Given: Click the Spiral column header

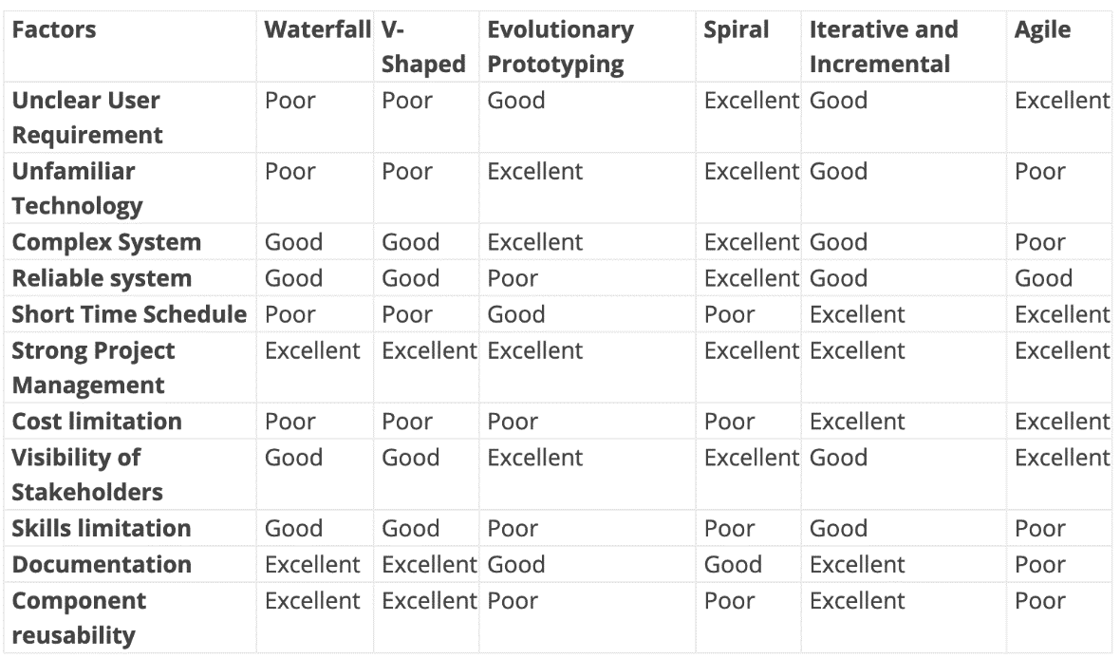Looking at the screenshot, I should [x=737, y=29].
